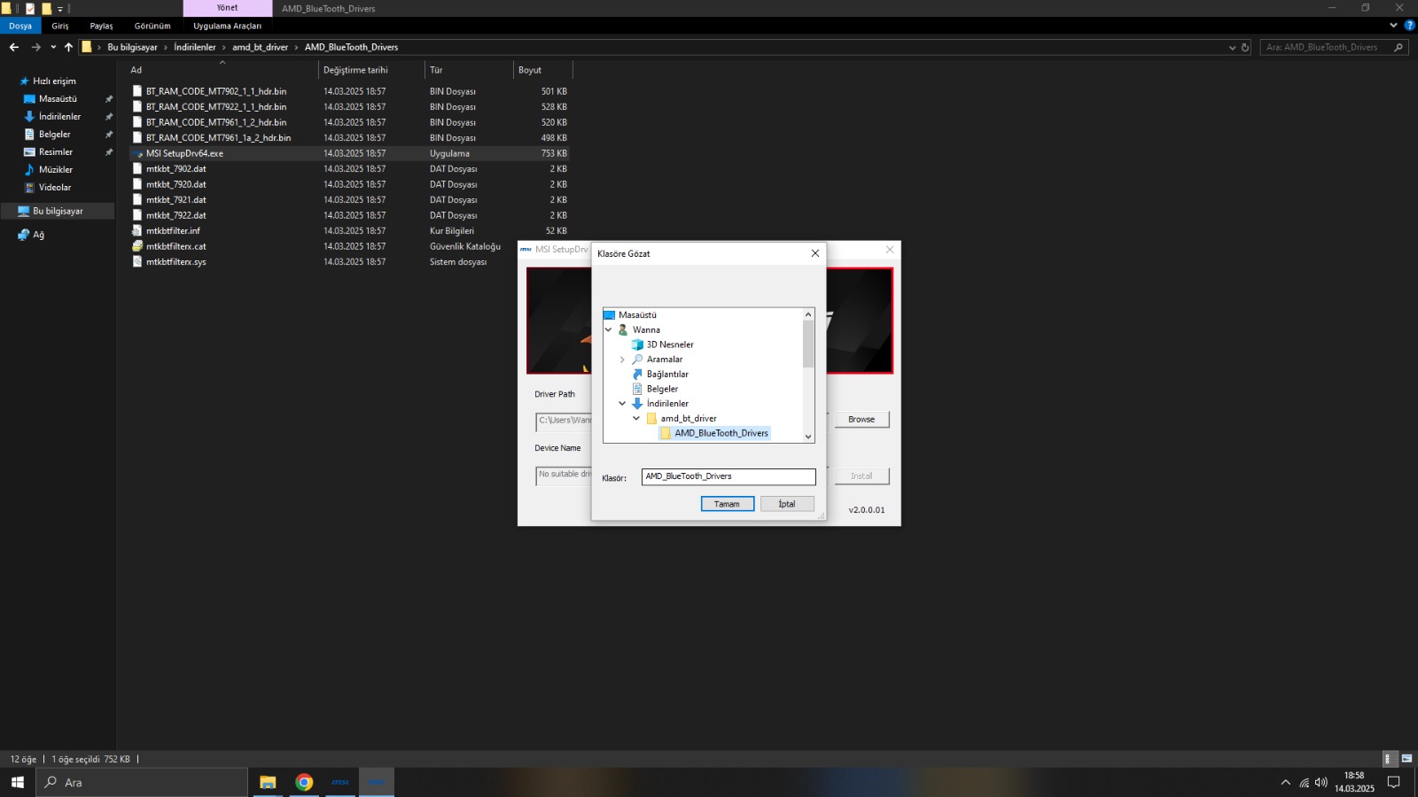Screen dimensions: 1418x797
Task: Close the Klasöre Gözat dialog
Action: (x=815, y=253)
